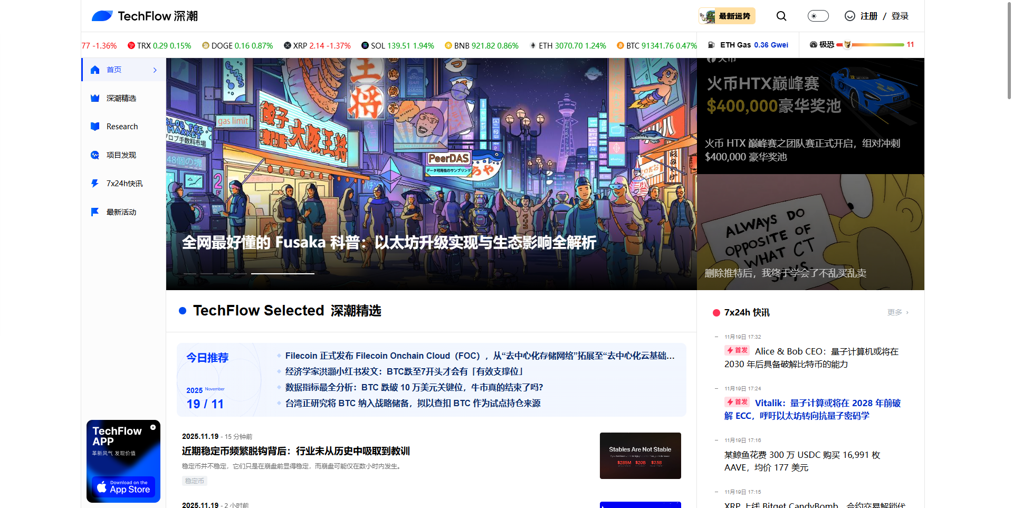The image size is (1013, 508).
Task: Click the 注册 register link
Action: pyautogui.click(x=868, y=16)
